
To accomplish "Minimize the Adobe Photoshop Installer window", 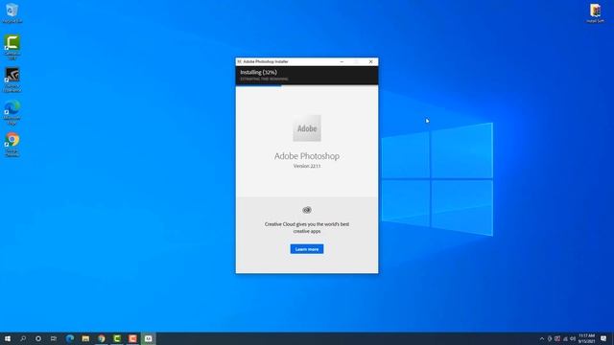I will pos(342,61).
